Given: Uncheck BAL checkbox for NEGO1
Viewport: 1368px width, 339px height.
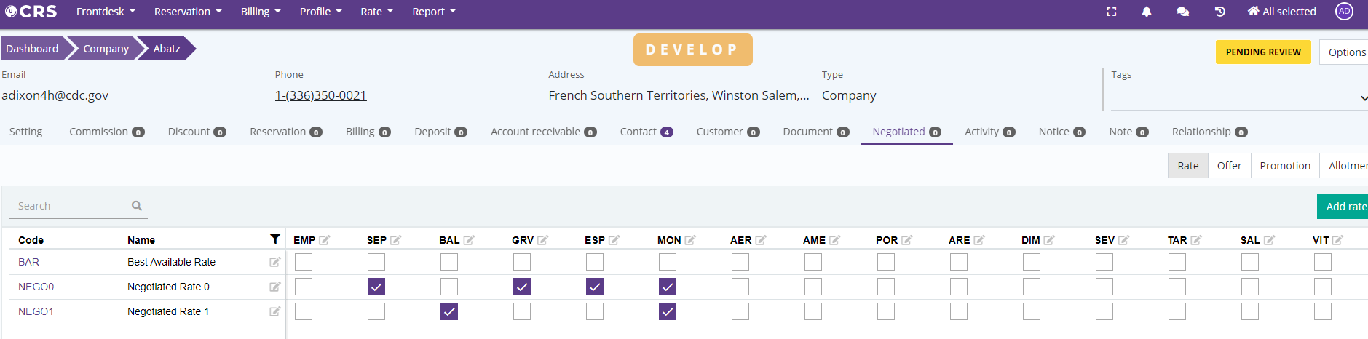Looking at the screenshot, I should [x=449, y=311].
